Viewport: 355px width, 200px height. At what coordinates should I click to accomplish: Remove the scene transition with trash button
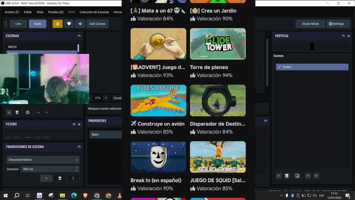point(60,178)
